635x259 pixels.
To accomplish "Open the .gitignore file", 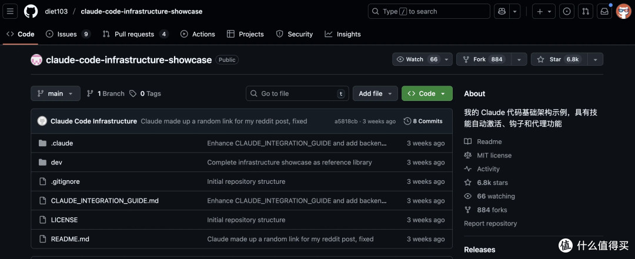I will [x=65, y=181].
